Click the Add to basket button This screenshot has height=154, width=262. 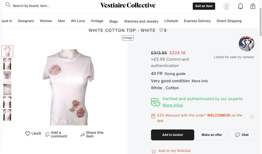pos(172,135)
